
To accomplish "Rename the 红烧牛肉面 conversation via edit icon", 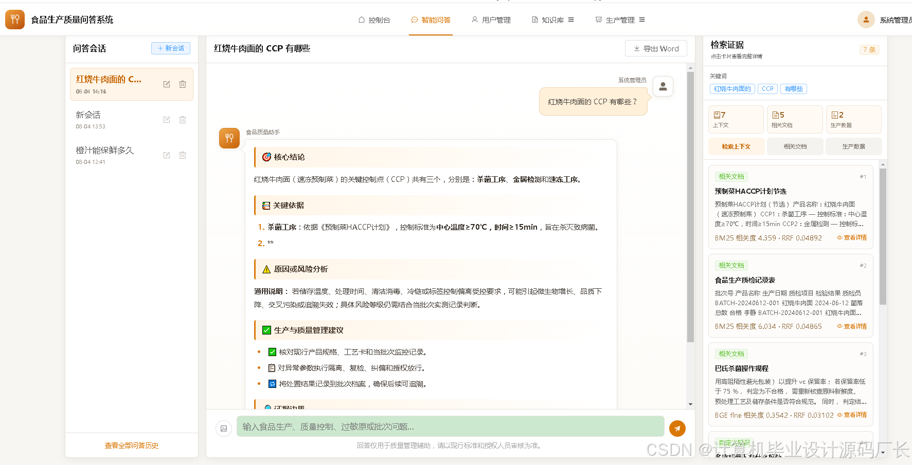I will pos(167,84).
